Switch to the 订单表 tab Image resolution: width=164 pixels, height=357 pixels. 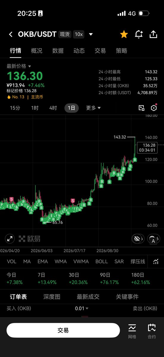tap(18, 297)
